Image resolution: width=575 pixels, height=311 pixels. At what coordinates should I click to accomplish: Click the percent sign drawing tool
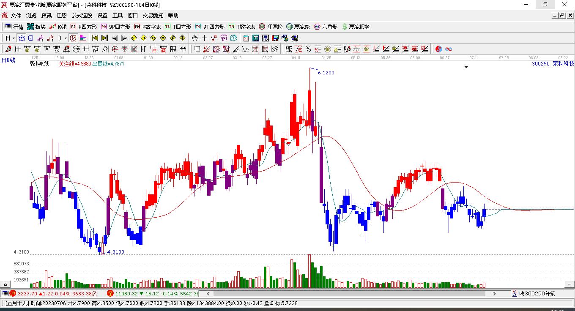308,49
